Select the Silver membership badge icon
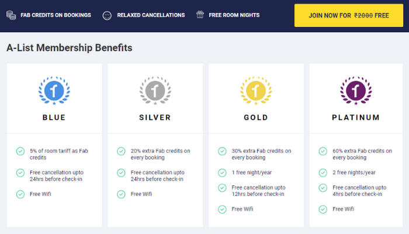The height and width of the screenshot is (234, 409). click(x=154, y=90)
